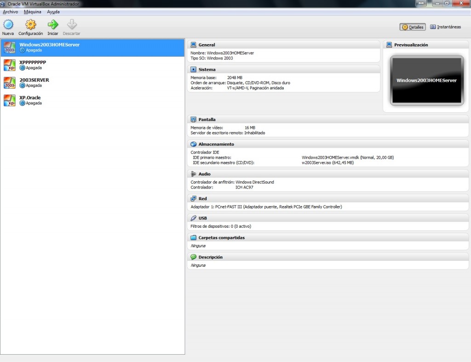Expand the Descripción section arrow
Screen dimensions: 471x362
click(x=193, y=257)
